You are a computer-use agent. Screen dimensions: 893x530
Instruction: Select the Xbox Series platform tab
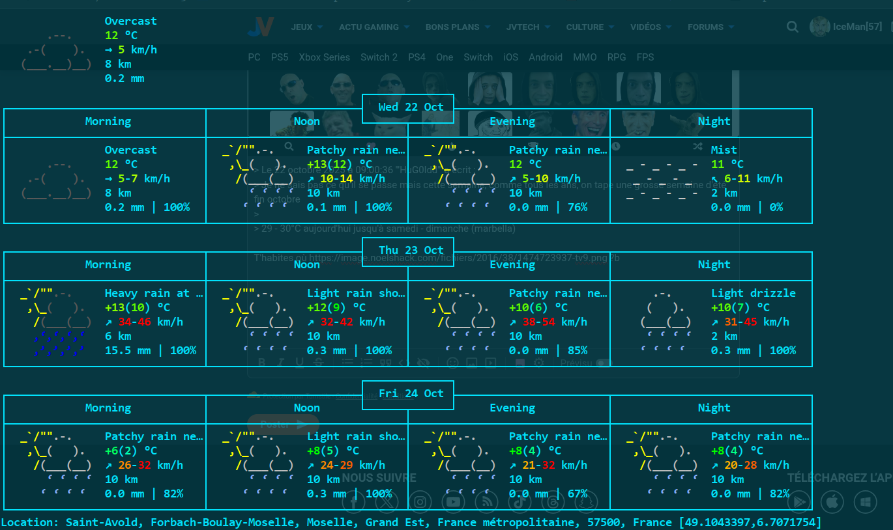[324, 57]
